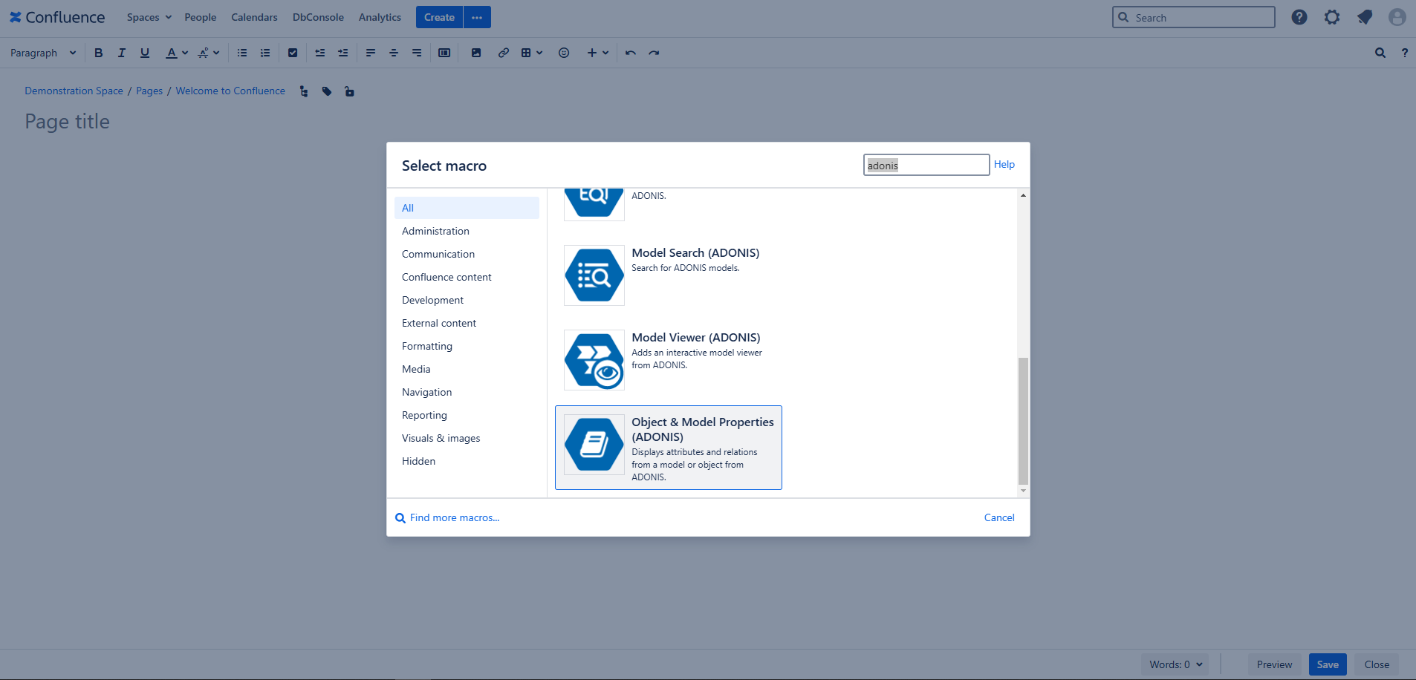1416x680 pixels.
Task: Open the Analytics menu
Action: pos(380,16)
